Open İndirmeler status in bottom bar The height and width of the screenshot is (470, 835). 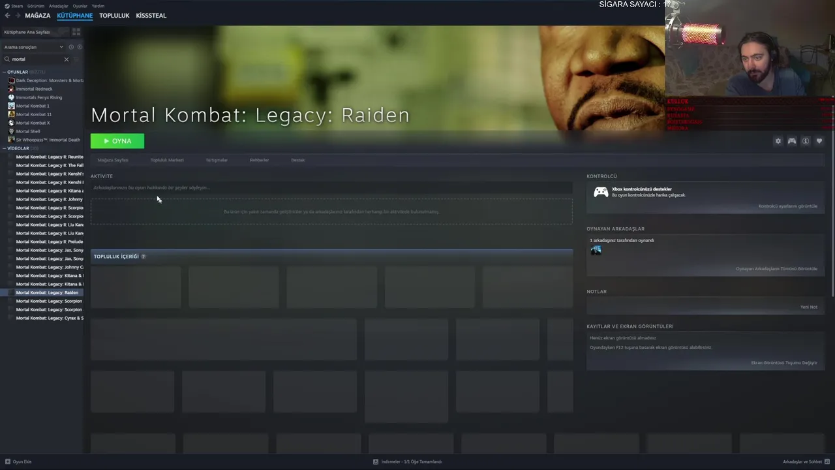pyautogui.click(x=407, y=462)
